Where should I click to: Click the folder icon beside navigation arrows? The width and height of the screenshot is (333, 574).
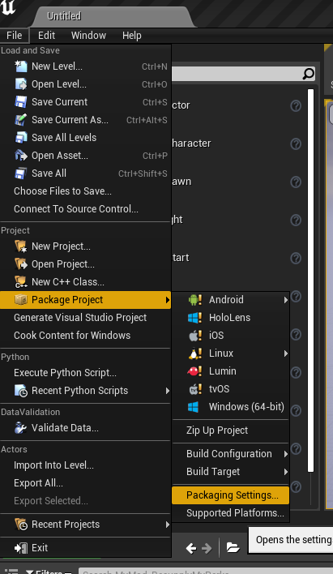[x=233, y=547]
